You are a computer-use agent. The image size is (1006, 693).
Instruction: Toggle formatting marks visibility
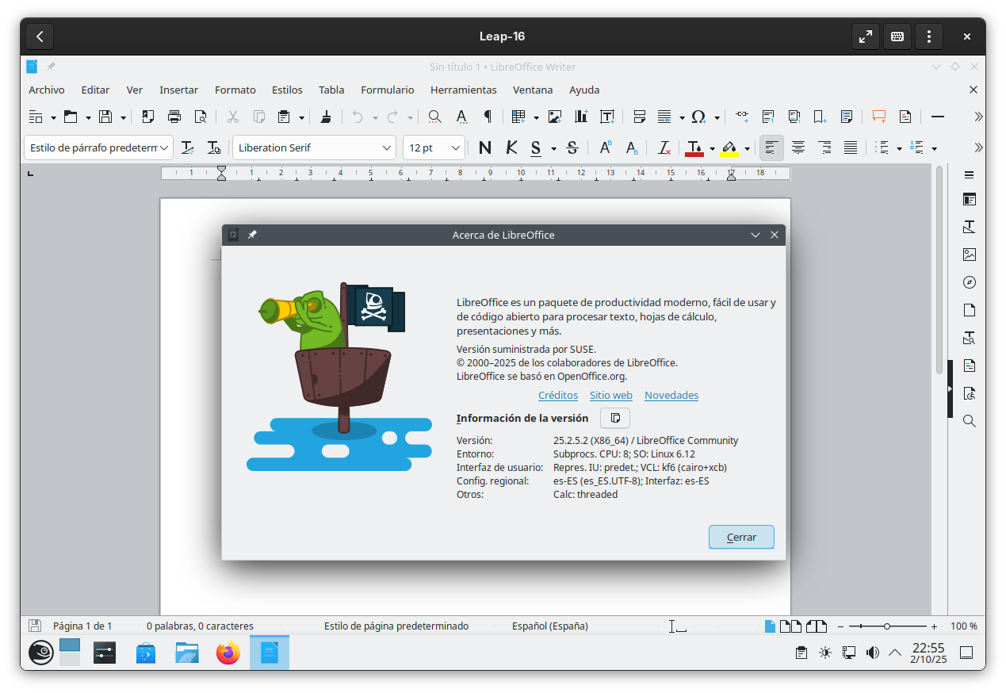488,117
